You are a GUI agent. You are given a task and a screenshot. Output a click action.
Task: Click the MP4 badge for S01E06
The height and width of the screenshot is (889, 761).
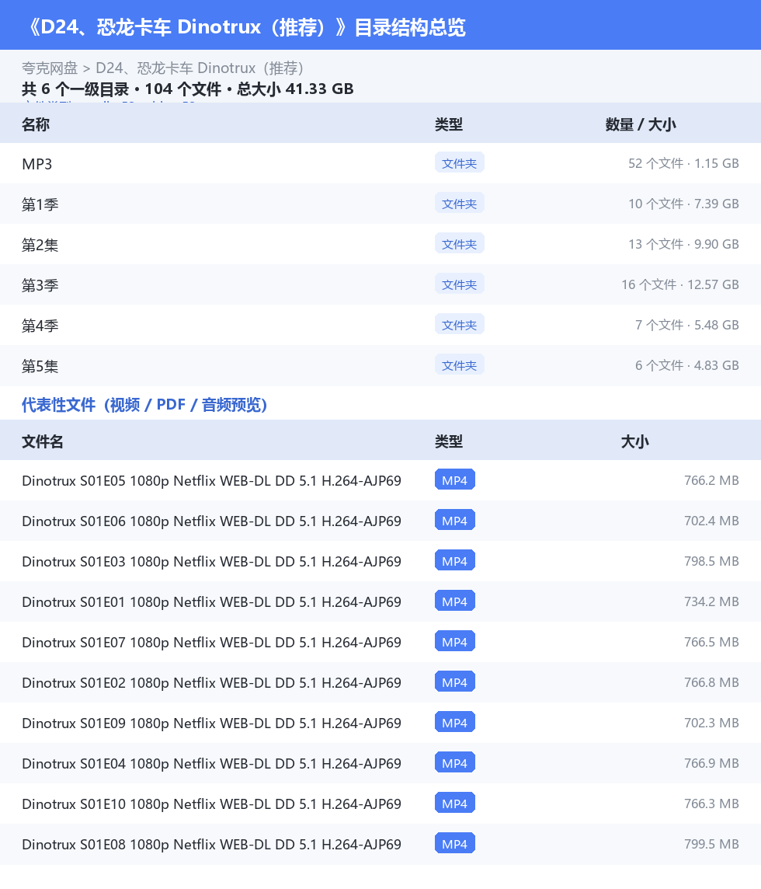point(455,521)
